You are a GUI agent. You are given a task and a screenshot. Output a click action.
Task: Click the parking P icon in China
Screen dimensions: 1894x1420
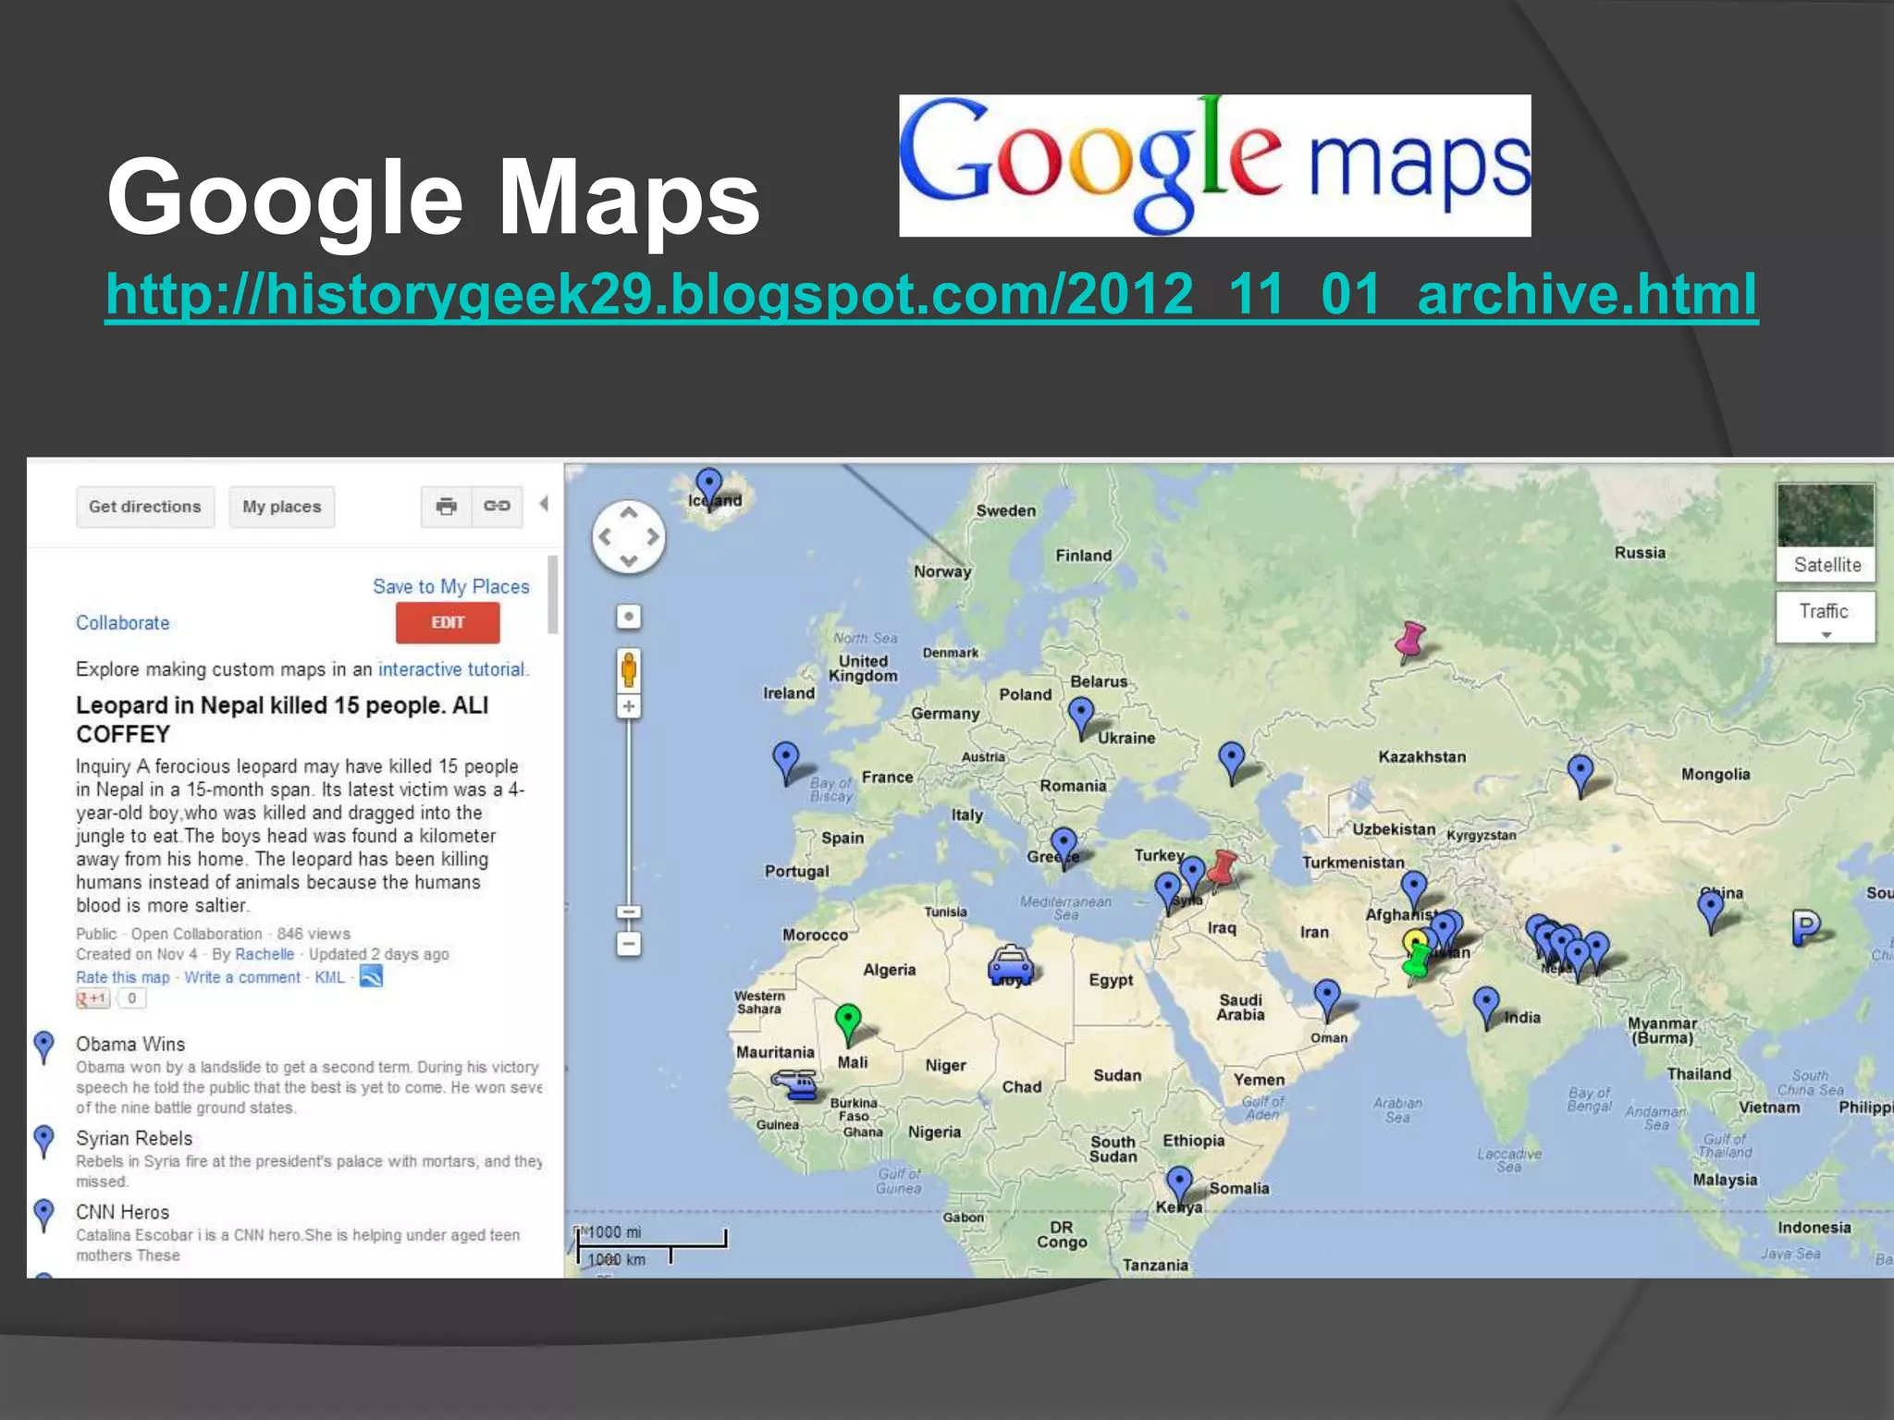click(1806, 927)
